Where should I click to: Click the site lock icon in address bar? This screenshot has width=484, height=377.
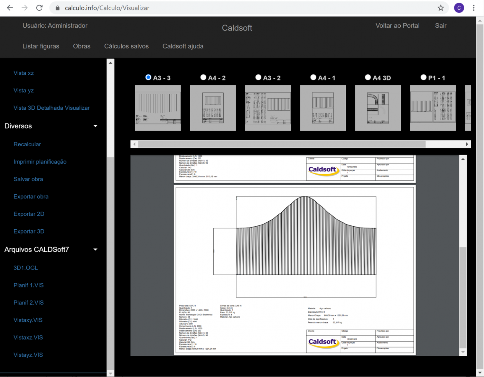pyautogui.click(x=58, y=8)
